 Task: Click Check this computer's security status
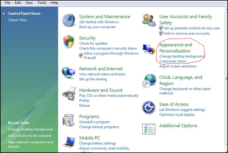point(108,48)
